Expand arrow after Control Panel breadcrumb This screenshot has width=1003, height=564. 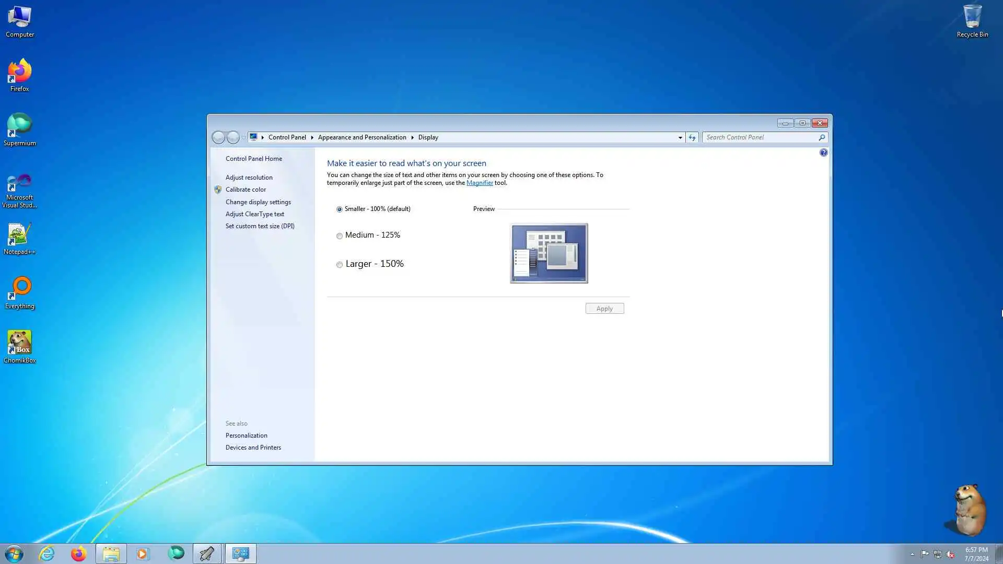tap(312, 137)
